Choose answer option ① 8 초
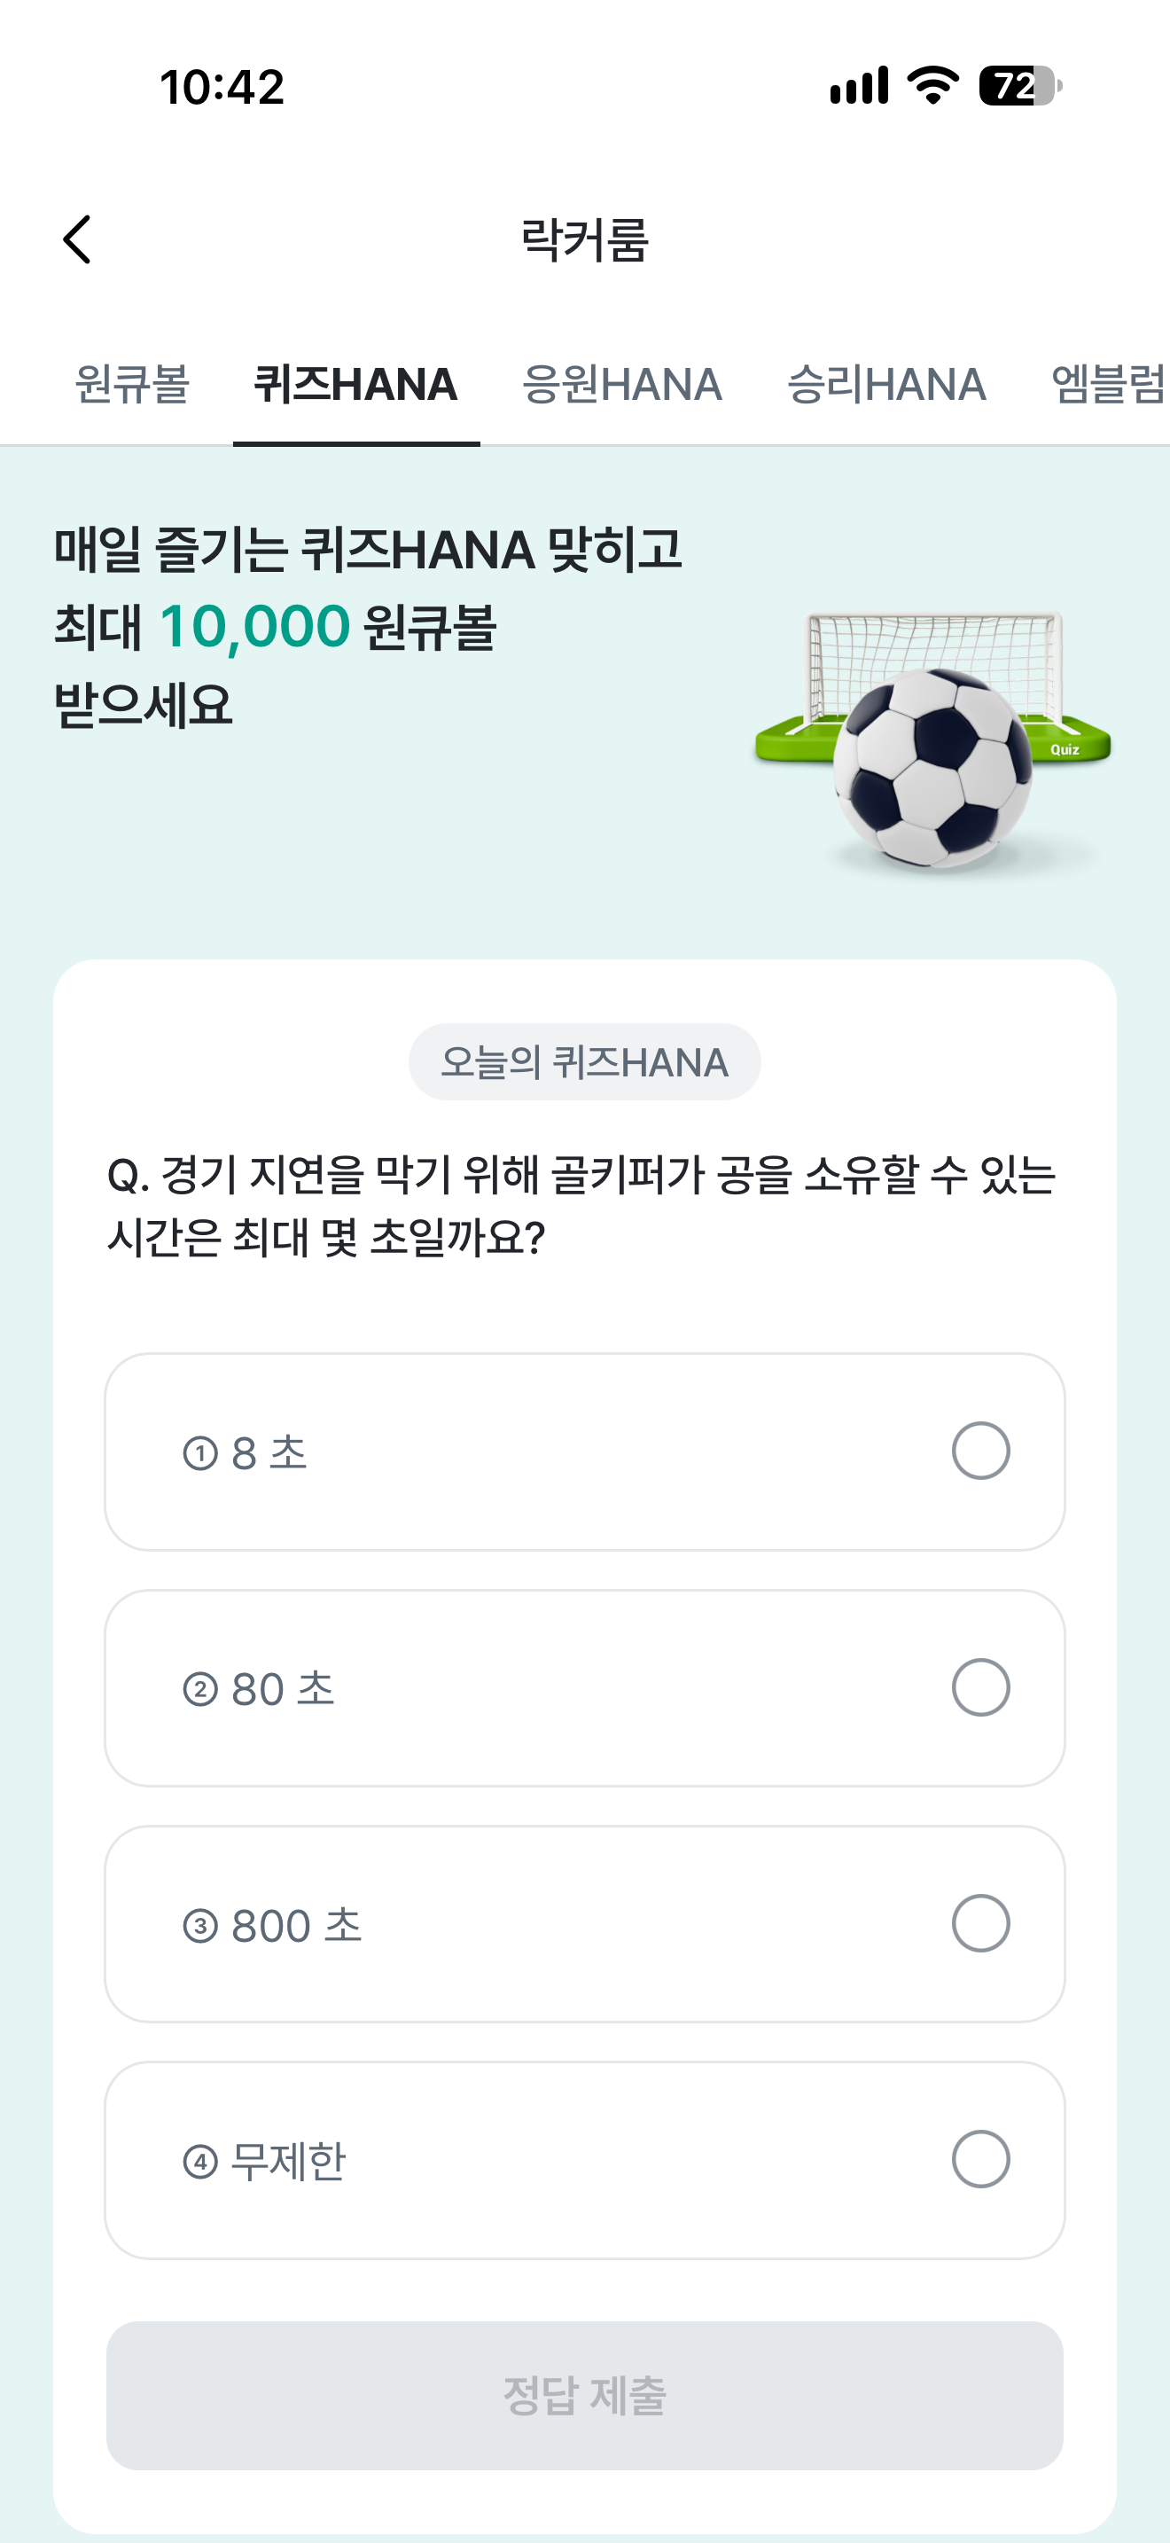 pos(585,1452)
